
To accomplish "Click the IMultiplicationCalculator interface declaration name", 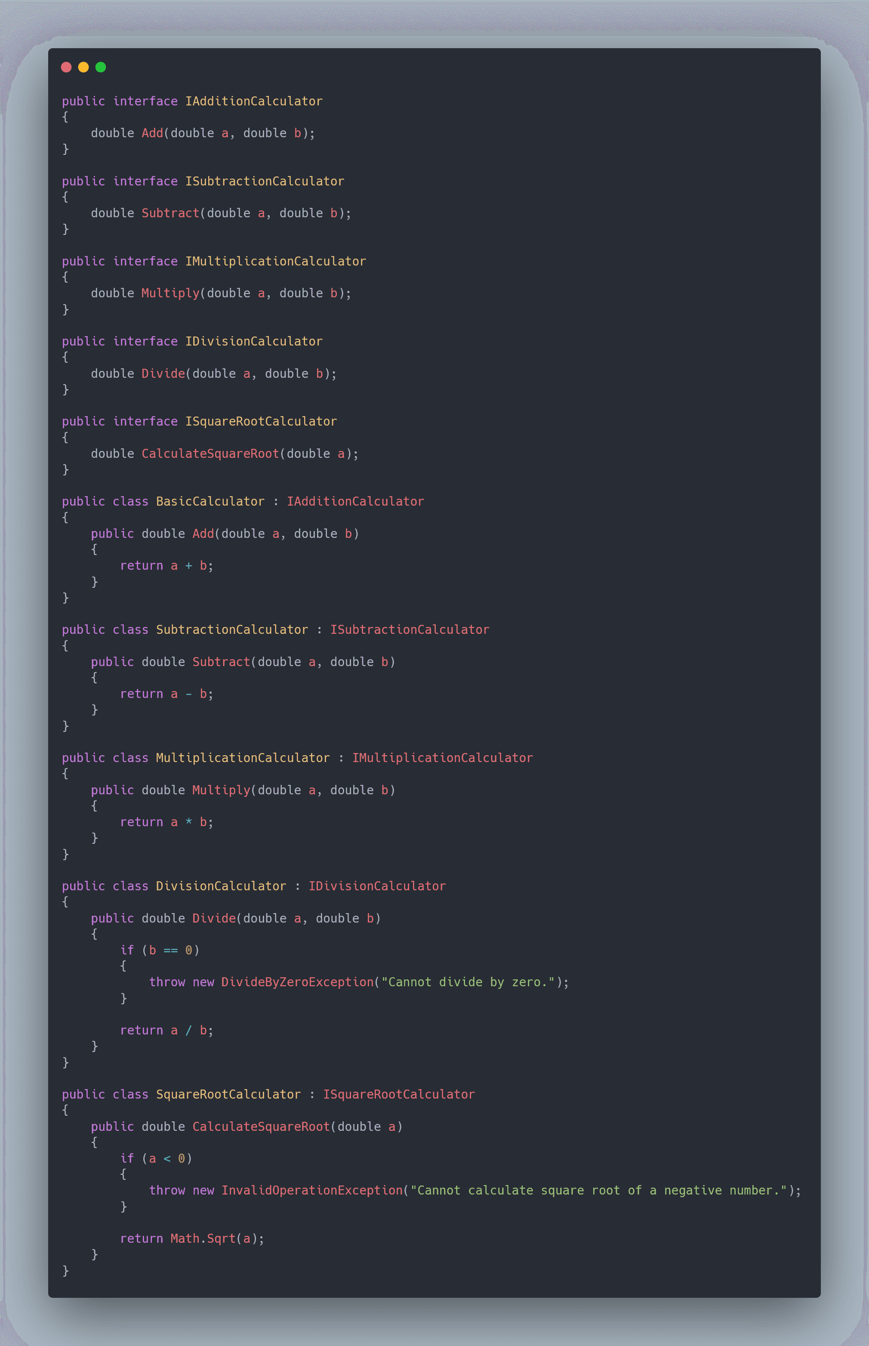I will [275, 261].
